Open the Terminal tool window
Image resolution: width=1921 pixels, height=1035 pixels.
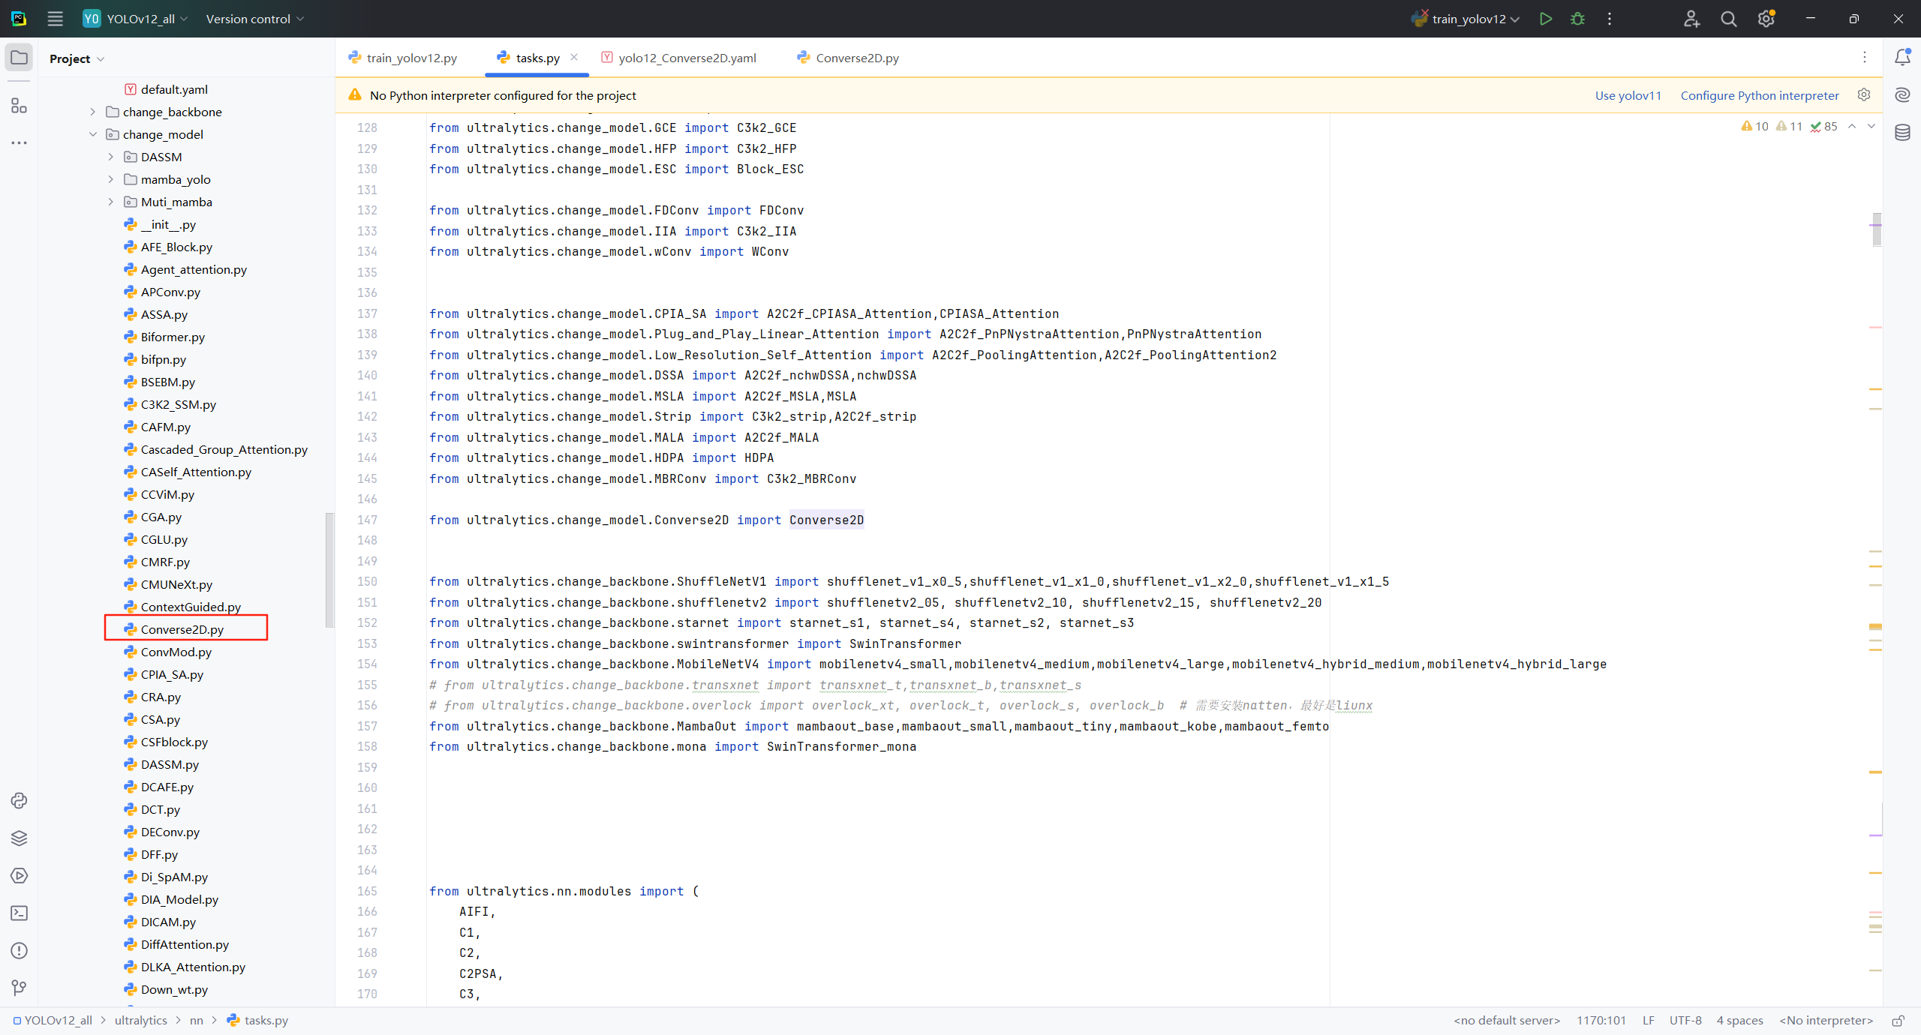[x=19, y=913]
